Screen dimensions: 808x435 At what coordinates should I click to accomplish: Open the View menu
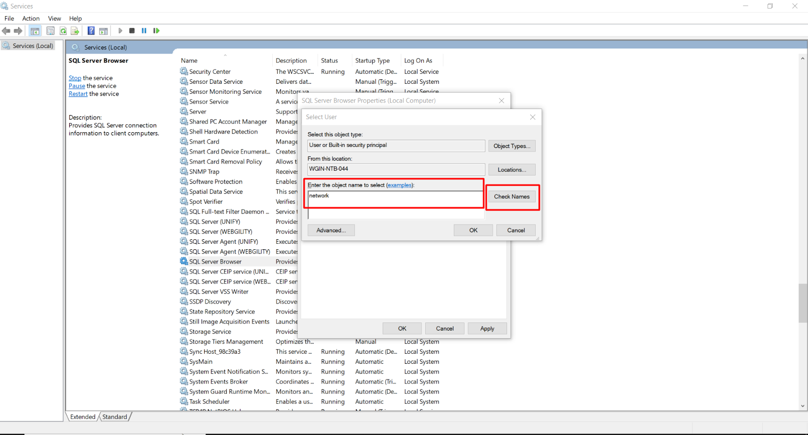(55, 19)
